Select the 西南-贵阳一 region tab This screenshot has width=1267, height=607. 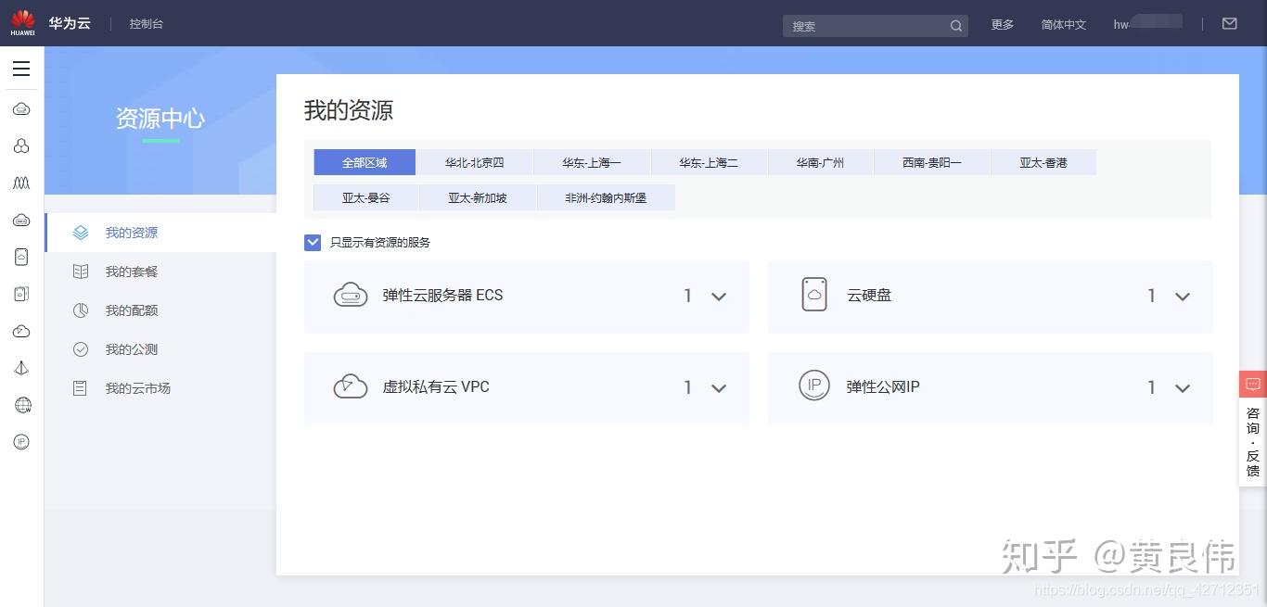point(932,162)
